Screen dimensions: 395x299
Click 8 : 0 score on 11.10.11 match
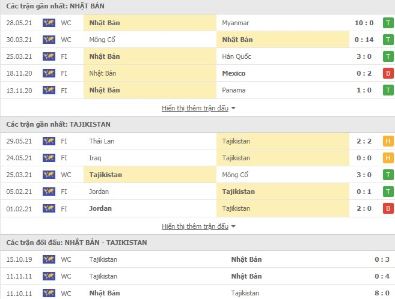pyautogui.click(x=366, y=293)
